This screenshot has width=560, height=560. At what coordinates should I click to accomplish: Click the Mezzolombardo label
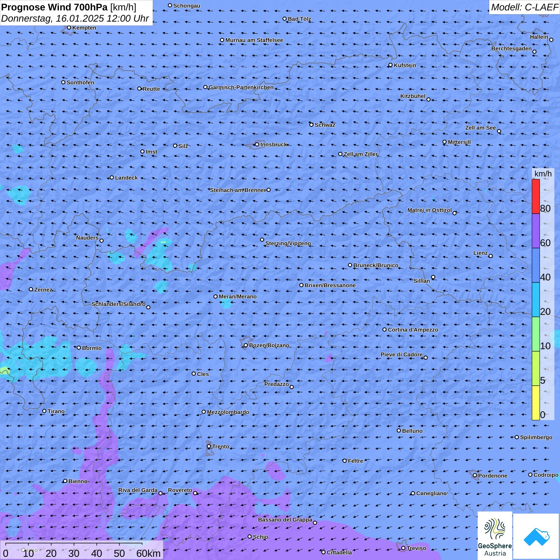[228, 412]
